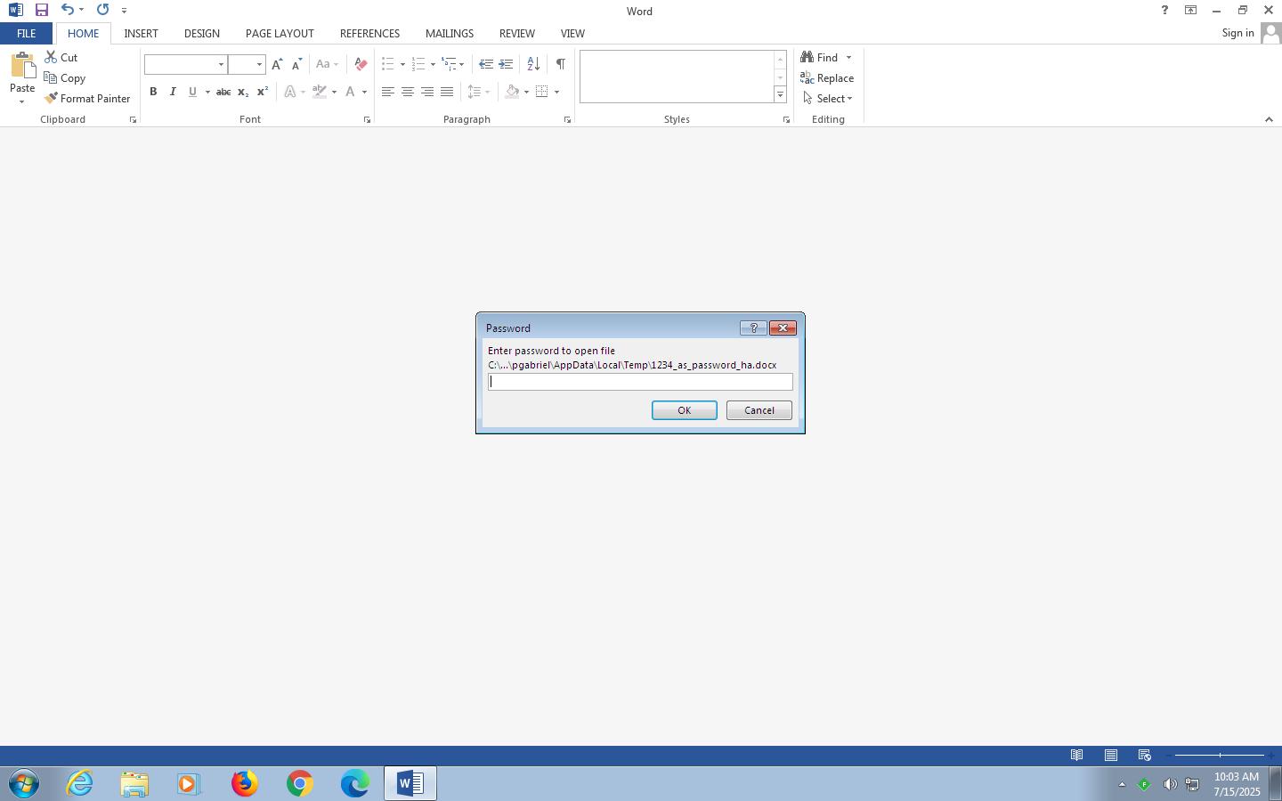This screenshot has width=1282, height=801.
Task: Toggle Italic formatting
Action: [173, 92]
